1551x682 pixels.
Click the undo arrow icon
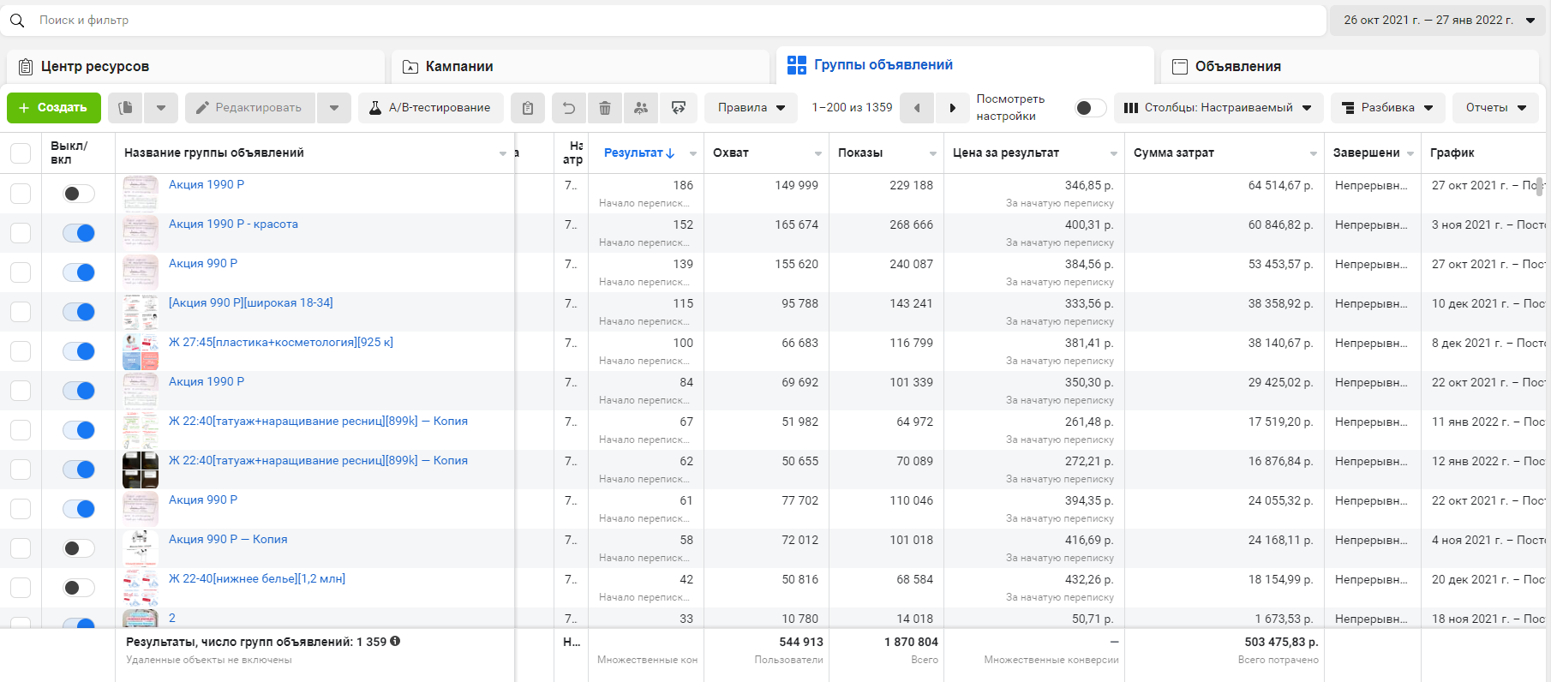(x=569, y=108)
